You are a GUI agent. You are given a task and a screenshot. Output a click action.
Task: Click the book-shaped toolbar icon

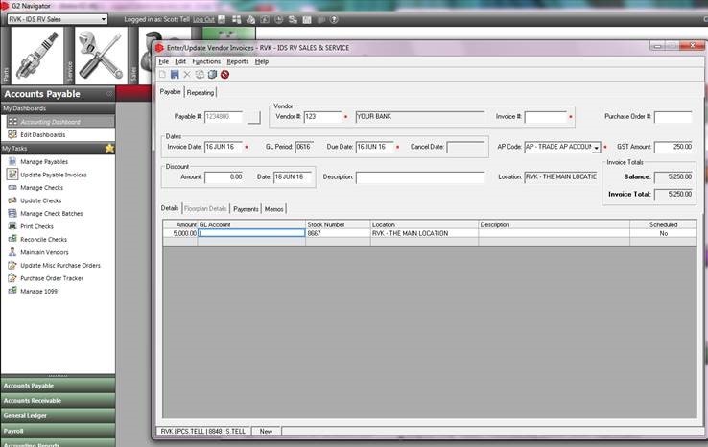(x=212, y=75)
